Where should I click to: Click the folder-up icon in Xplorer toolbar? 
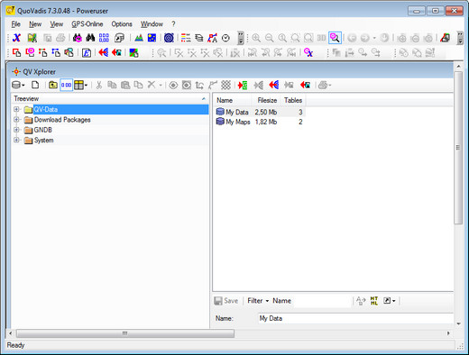click(53, 86)
